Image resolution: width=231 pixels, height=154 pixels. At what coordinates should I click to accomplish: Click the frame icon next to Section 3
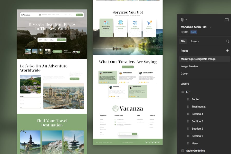[x=188, y=121]
